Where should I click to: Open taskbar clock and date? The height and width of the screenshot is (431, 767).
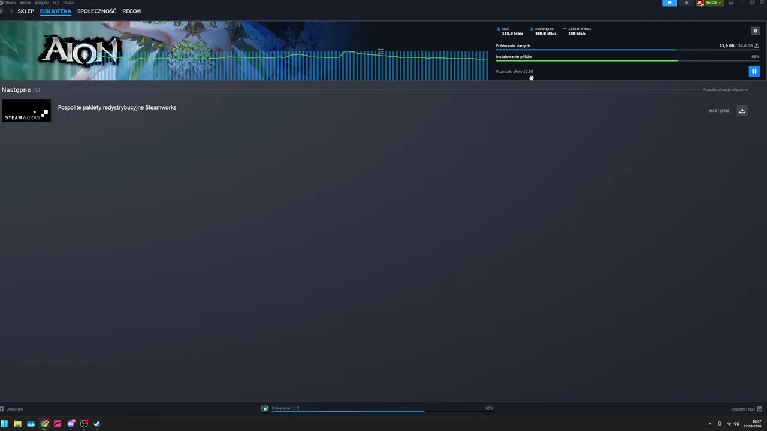pyautogui.click(x=753, y=424)
